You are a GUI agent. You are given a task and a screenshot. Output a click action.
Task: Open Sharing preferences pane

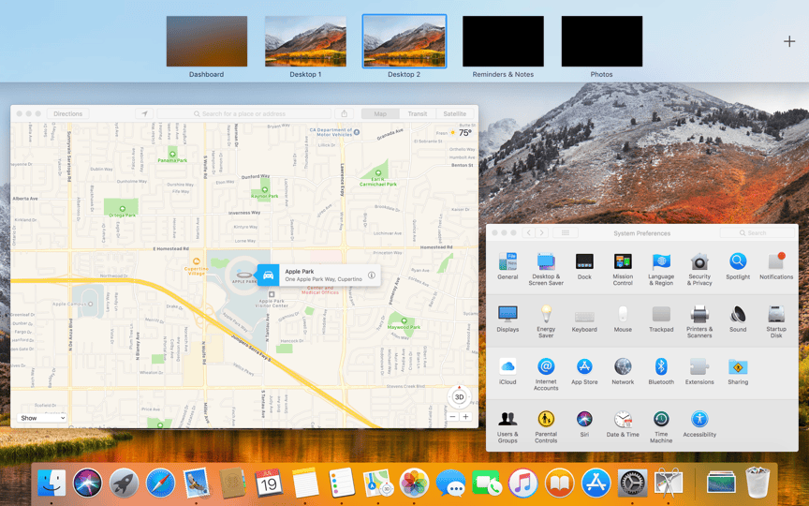coord(738,371)
